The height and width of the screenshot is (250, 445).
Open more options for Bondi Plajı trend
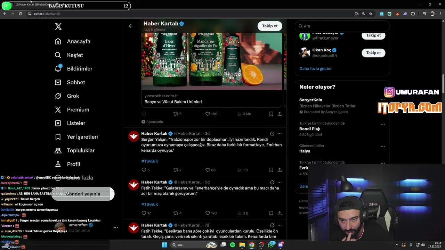pyautogui.click(x=383, y=124)
